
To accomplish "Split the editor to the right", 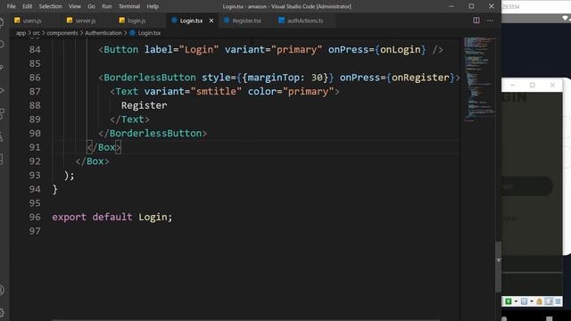I will (476, 21).
